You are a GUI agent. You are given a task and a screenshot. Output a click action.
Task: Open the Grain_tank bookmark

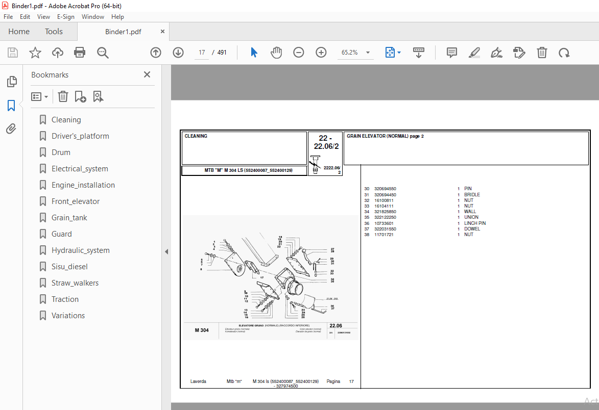click(x=69, y=218)
